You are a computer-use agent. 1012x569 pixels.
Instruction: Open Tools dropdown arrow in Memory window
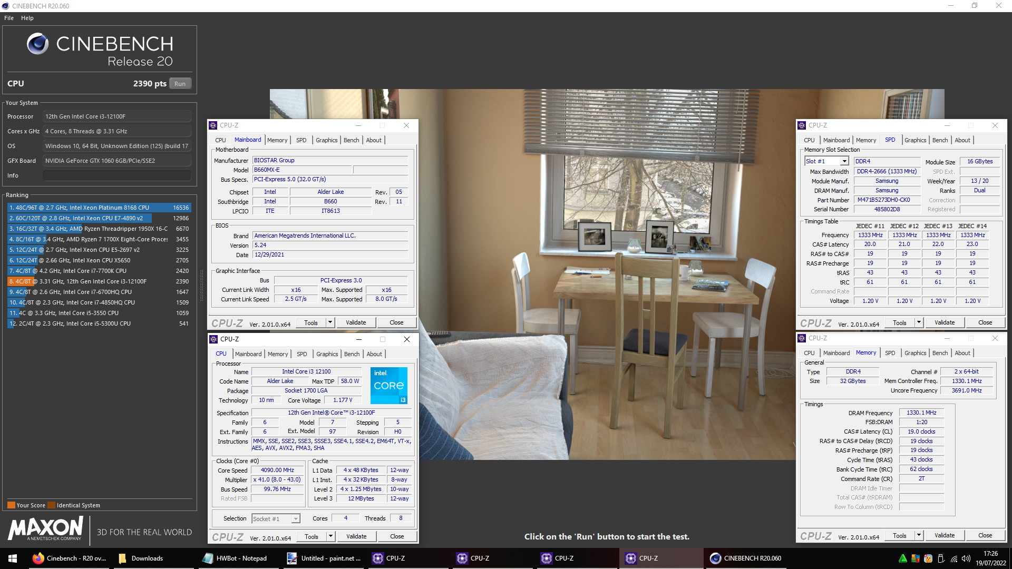pos(919,535)
